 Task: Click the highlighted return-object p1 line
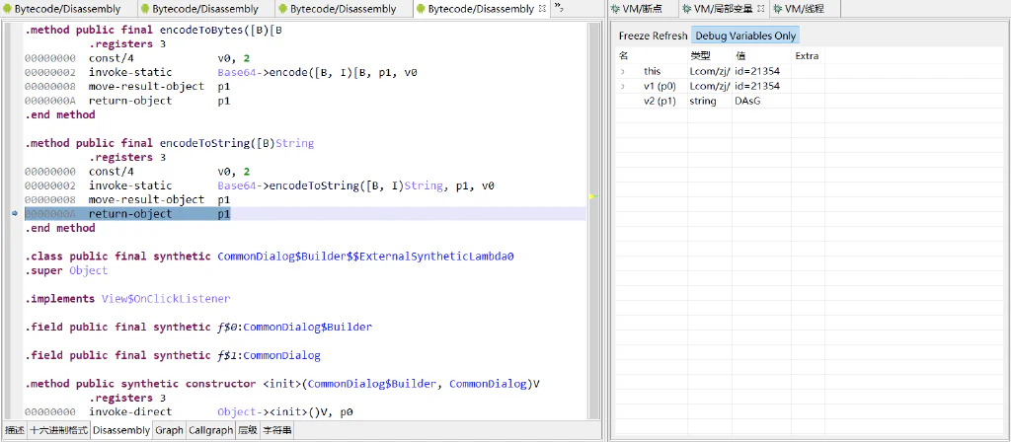tap(304, 214)
